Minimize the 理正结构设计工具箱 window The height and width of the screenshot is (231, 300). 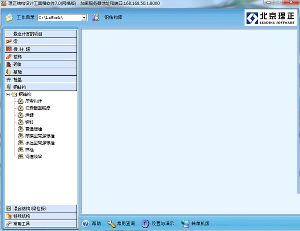[269, 2]
